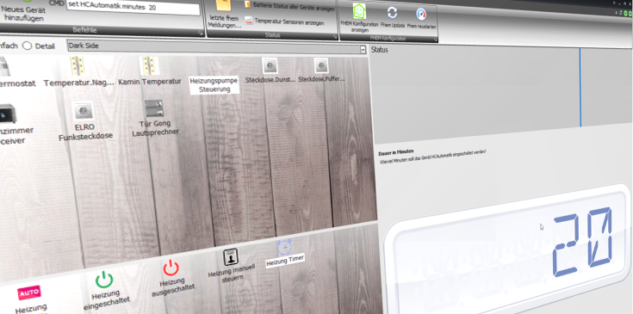Select the Detail radio button
Viewport: 633px width, 314px height.
pos(27,46)
